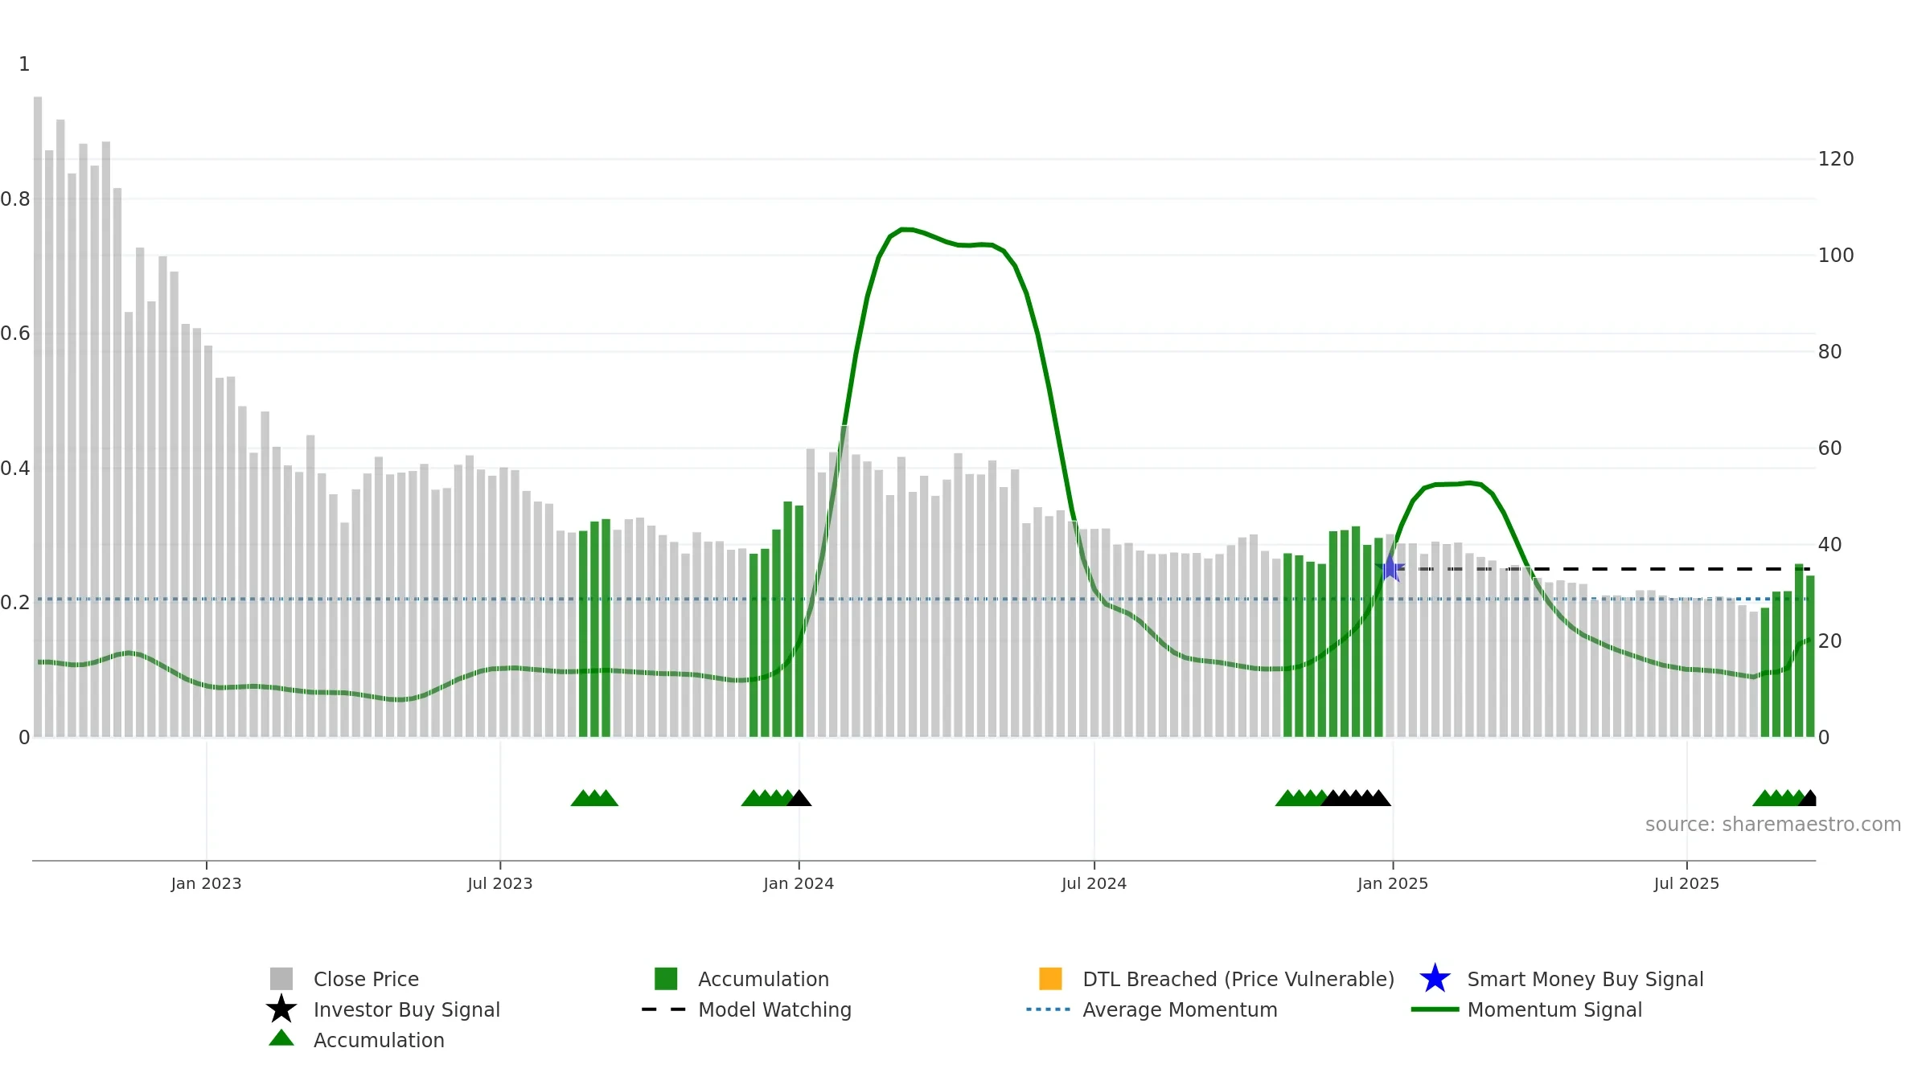Click the dashed Model Watching legend line
The height and width of the screenshot is (1085, 1930).
pos(664,1009)
